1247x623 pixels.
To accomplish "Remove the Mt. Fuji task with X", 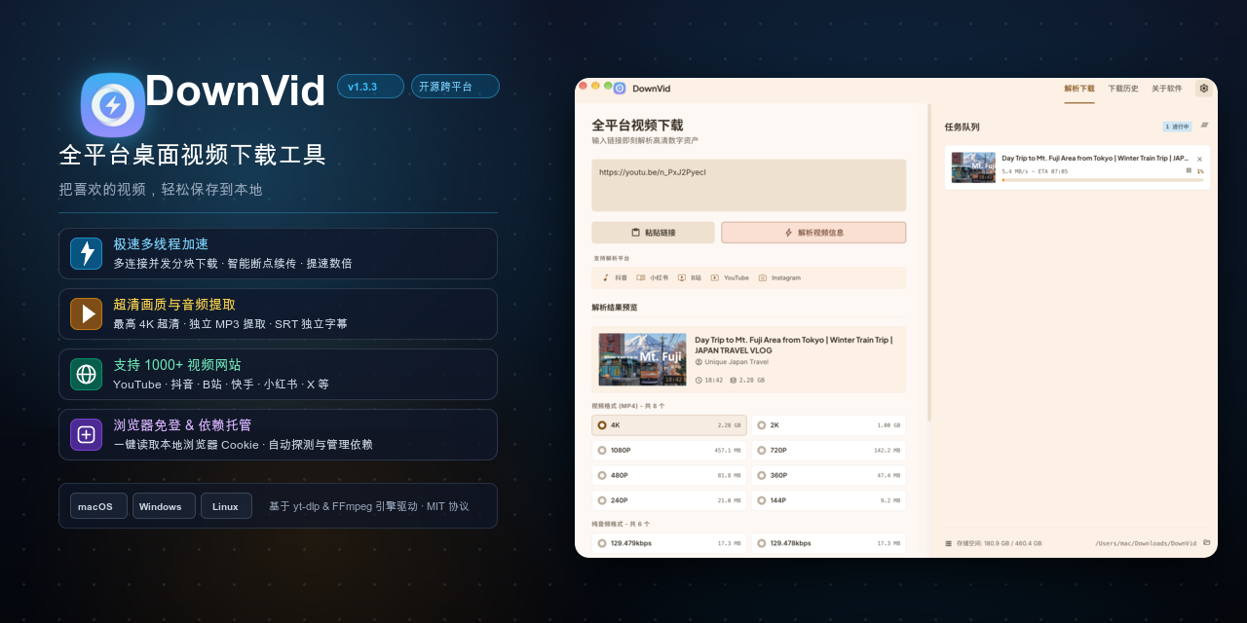I will [x=1199, y=159].
